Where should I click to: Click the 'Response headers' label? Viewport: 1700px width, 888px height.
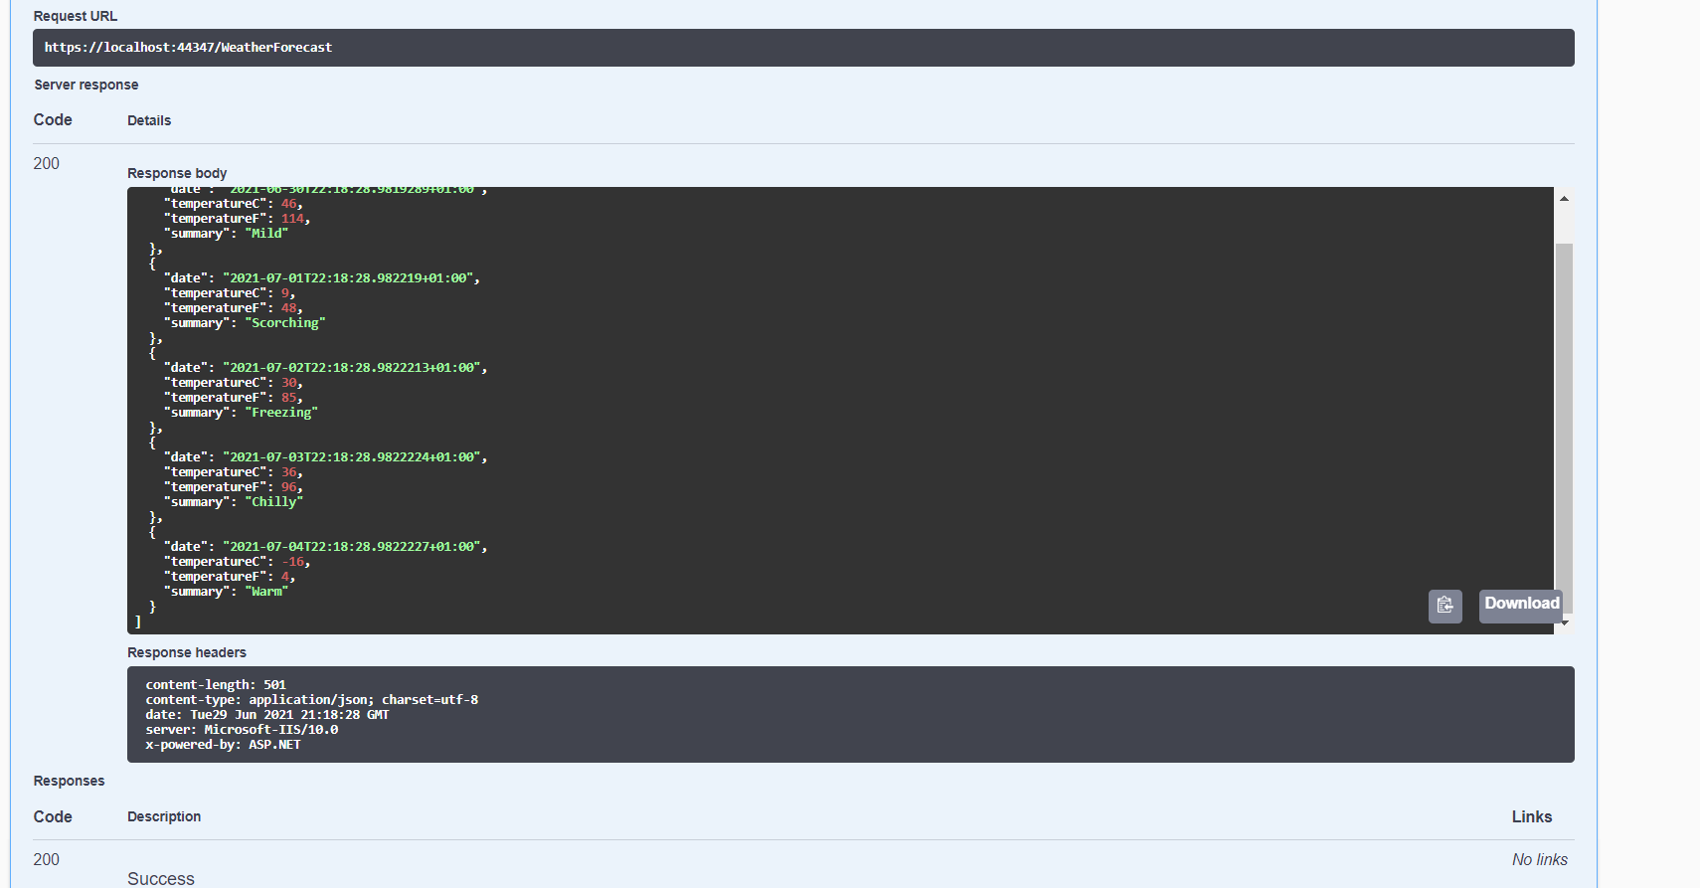(187, 652)
